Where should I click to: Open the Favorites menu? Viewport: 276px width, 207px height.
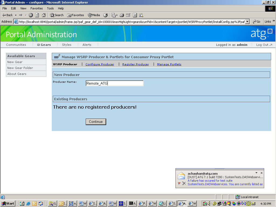(37, 8)
